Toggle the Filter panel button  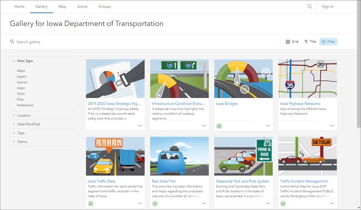(x=328, y=42)
